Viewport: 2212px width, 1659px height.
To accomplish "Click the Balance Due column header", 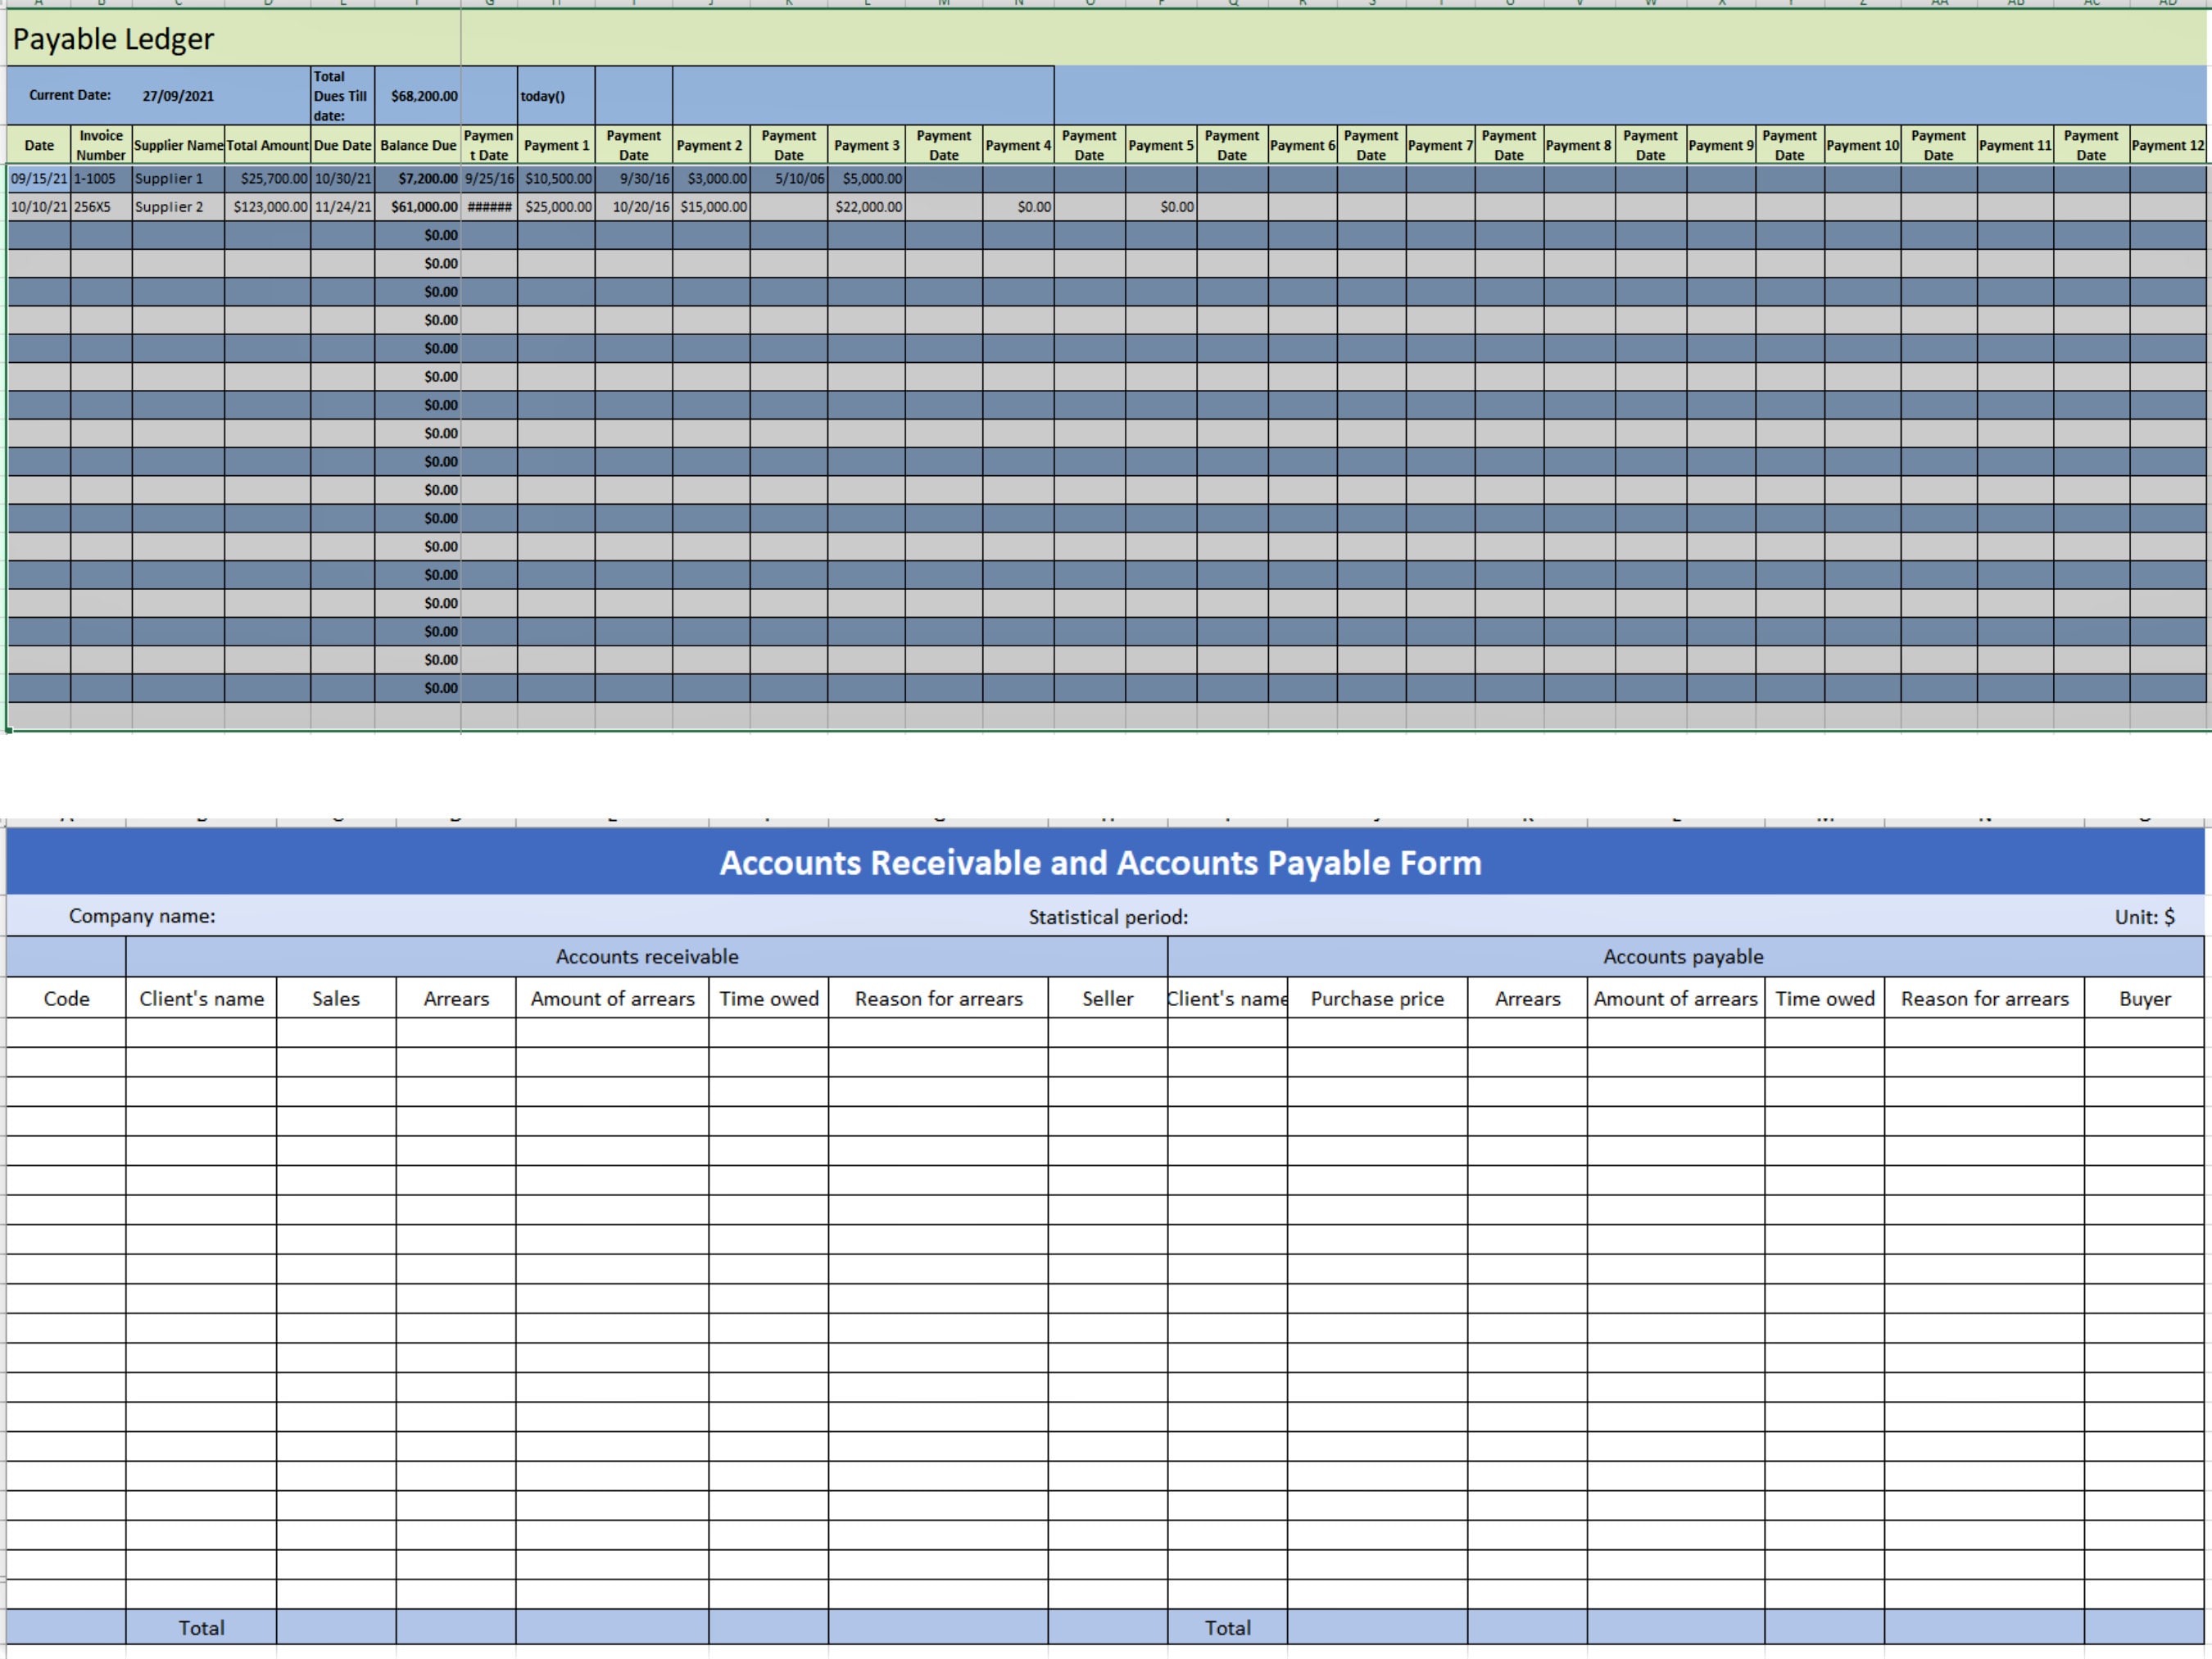I will click(x=417, y=145).
